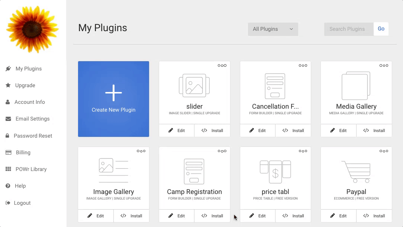The image size is (403, 227).
Task: Click the form icon on Camp Registration card
Action: pyautogui.click(x=194, y=171)
